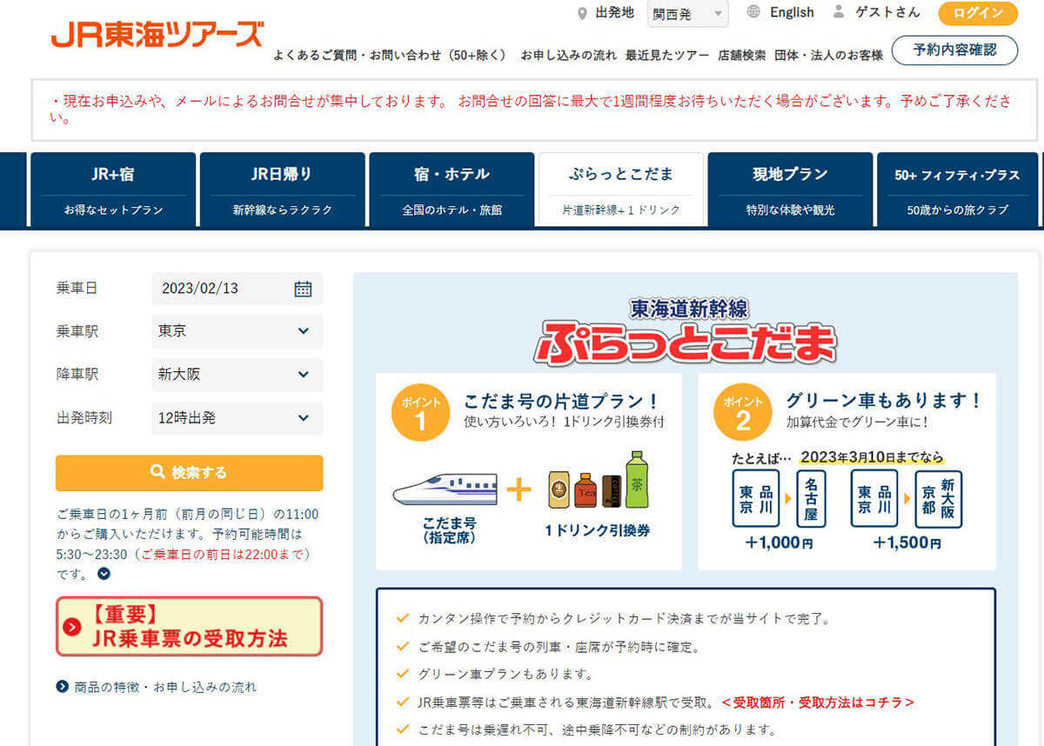Open the 関西発 departure area dropdown

click(688, 14)
